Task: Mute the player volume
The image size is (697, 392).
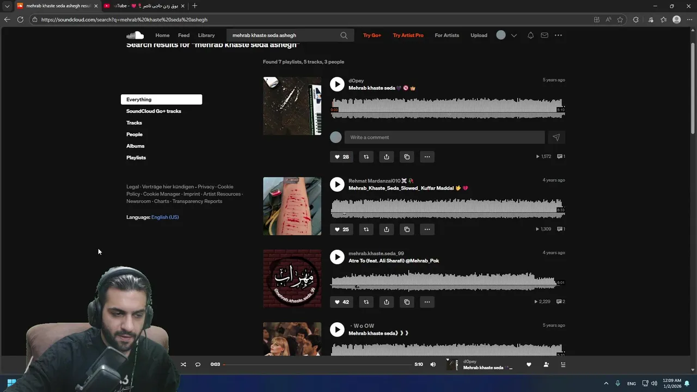Action: [433, 364]
